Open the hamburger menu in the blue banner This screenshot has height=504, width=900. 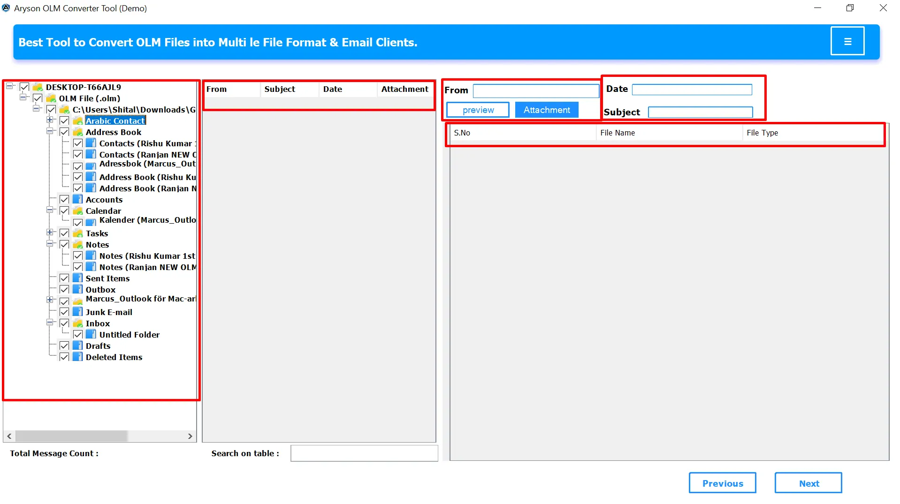click(847, 41)
